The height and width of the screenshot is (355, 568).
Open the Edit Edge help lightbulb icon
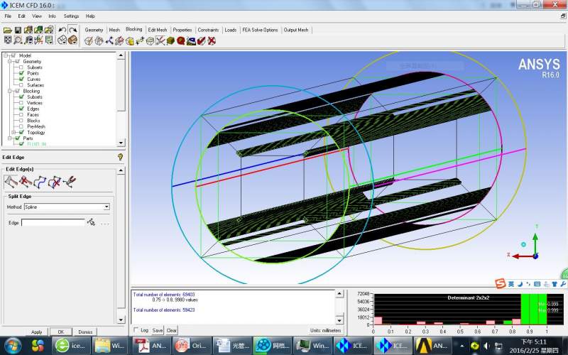click(x=120, y=157)
